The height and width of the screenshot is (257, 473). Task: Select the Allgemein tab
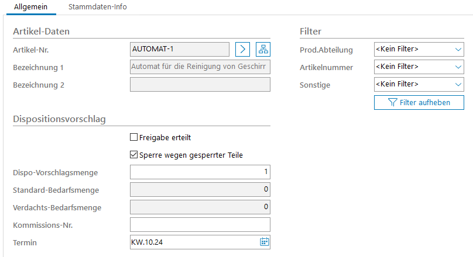tap(30, 7)
